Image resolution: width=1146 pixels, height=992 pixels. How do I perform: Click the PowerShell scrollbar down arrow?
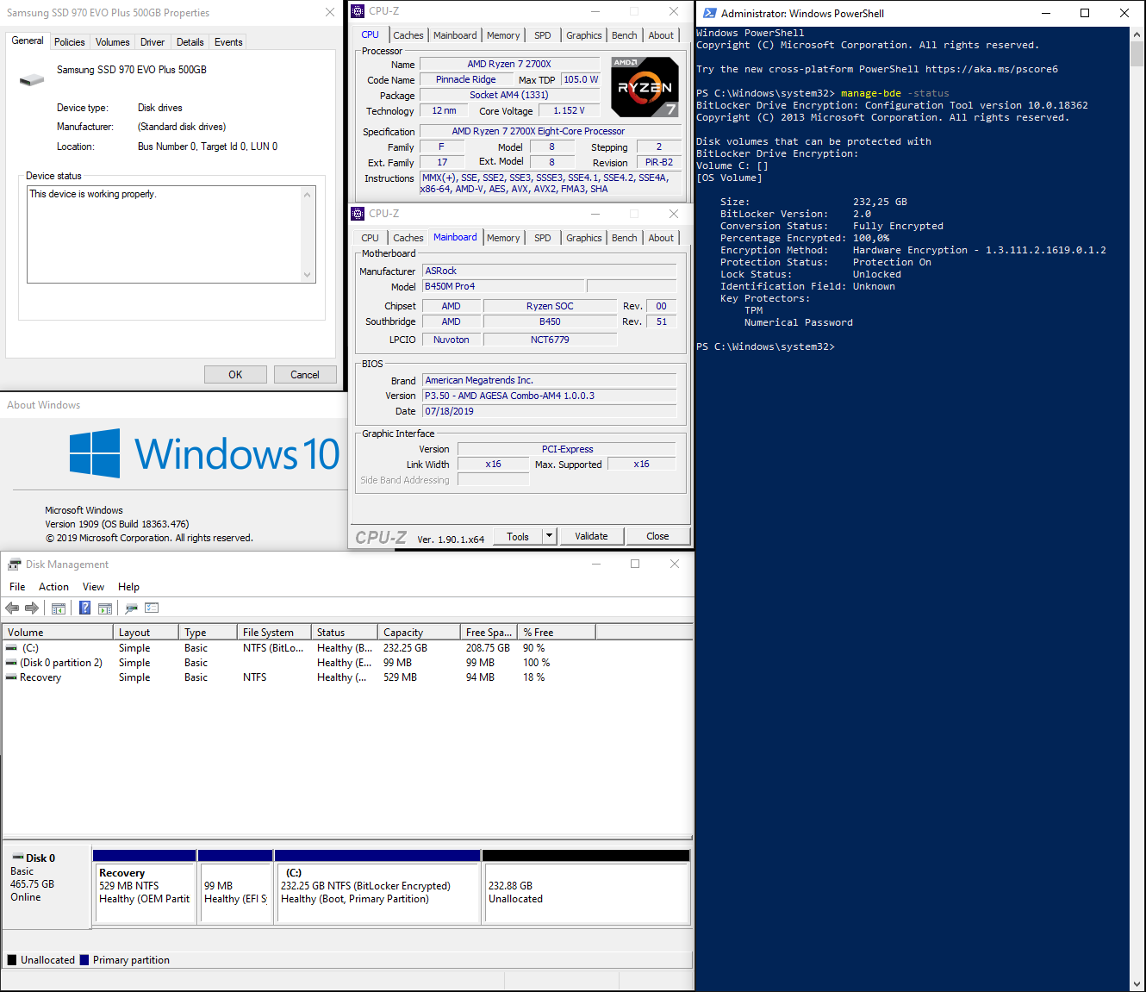click(x=1137, y=983)
